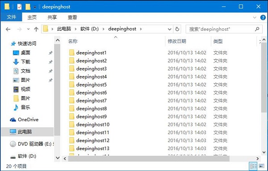Viewport: 268px width, 171px height.
Task: Open the 文件 menu tab
Action: (x=12, y=17)
